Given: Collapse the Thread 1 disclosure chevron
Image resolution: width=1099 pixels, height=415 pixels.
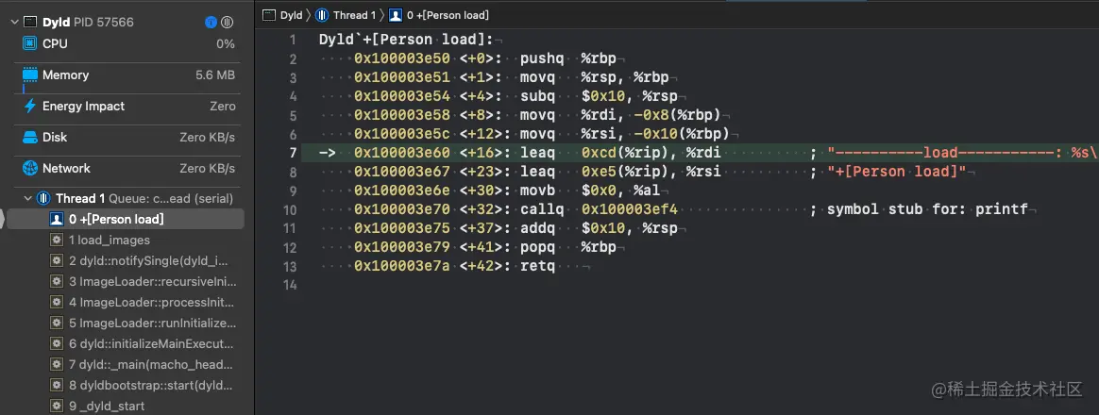Looking at the screenshot, I should point(28,199).
